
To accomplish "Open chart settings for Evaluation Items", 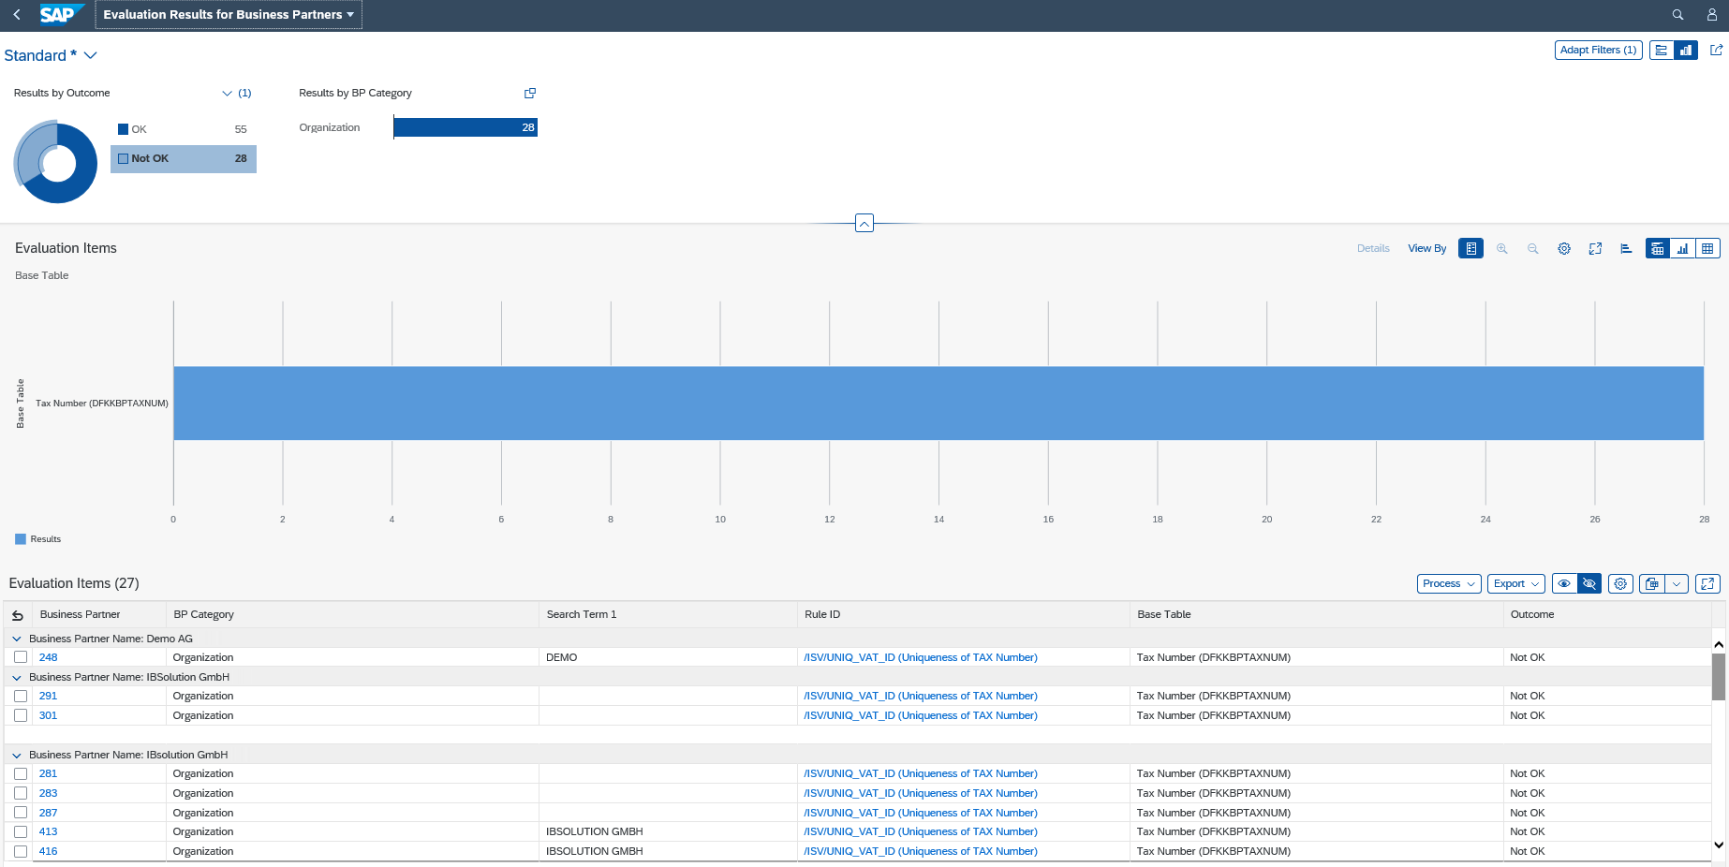I will point(1563,248).
